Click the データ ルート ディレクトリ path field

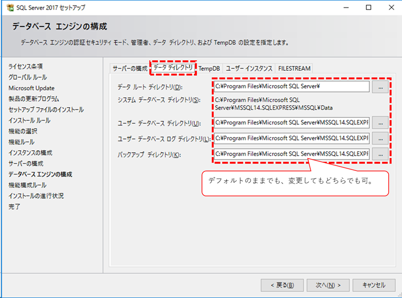tap(292, 86)
